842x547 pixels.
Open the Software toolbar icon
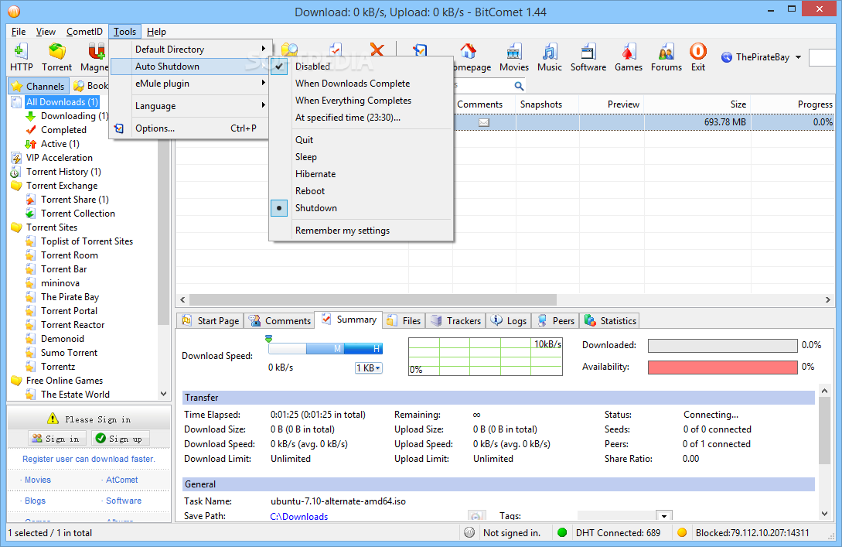point(588,57)
